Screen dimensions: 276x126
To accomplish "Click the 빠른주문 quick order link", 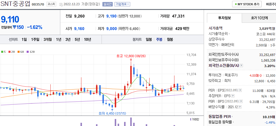I will tap(271, 4).
